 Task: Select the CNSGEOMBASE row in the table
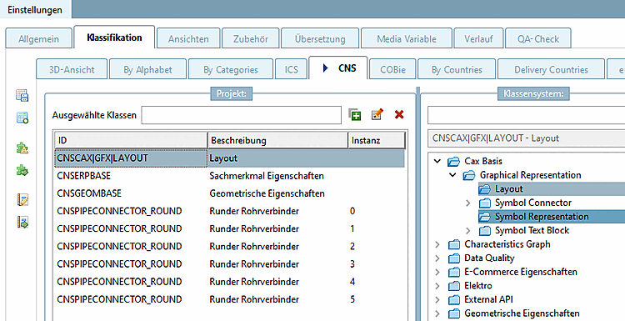pyautogui.click(x=229, y=193)
